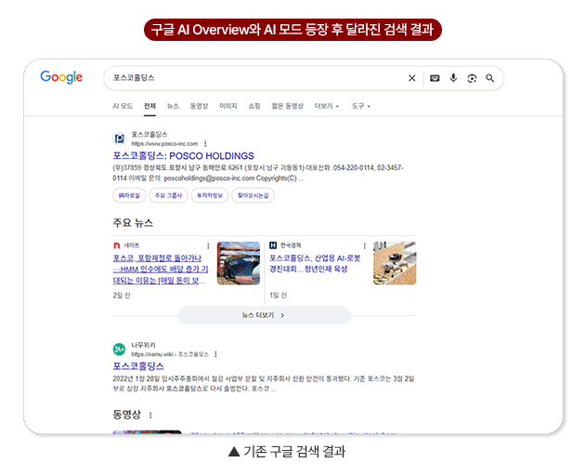Image resolution: width=585 pixels, height=476 pixels.
Task: Open the 동영상 tab
Action: tap(199, 106)
